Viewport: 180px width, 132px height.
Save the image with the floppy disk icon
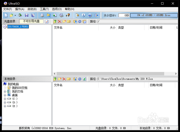coord(27,15)
